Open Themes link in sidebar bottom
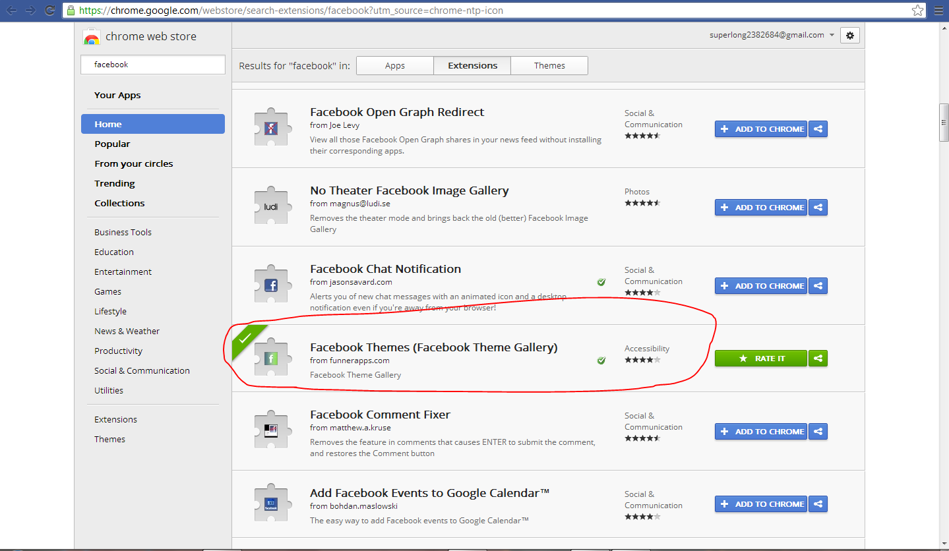Screen dimensions: 949x551 coord(109,439)
